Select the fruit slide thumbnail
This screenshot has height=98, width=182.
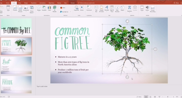tap(16, 65)
